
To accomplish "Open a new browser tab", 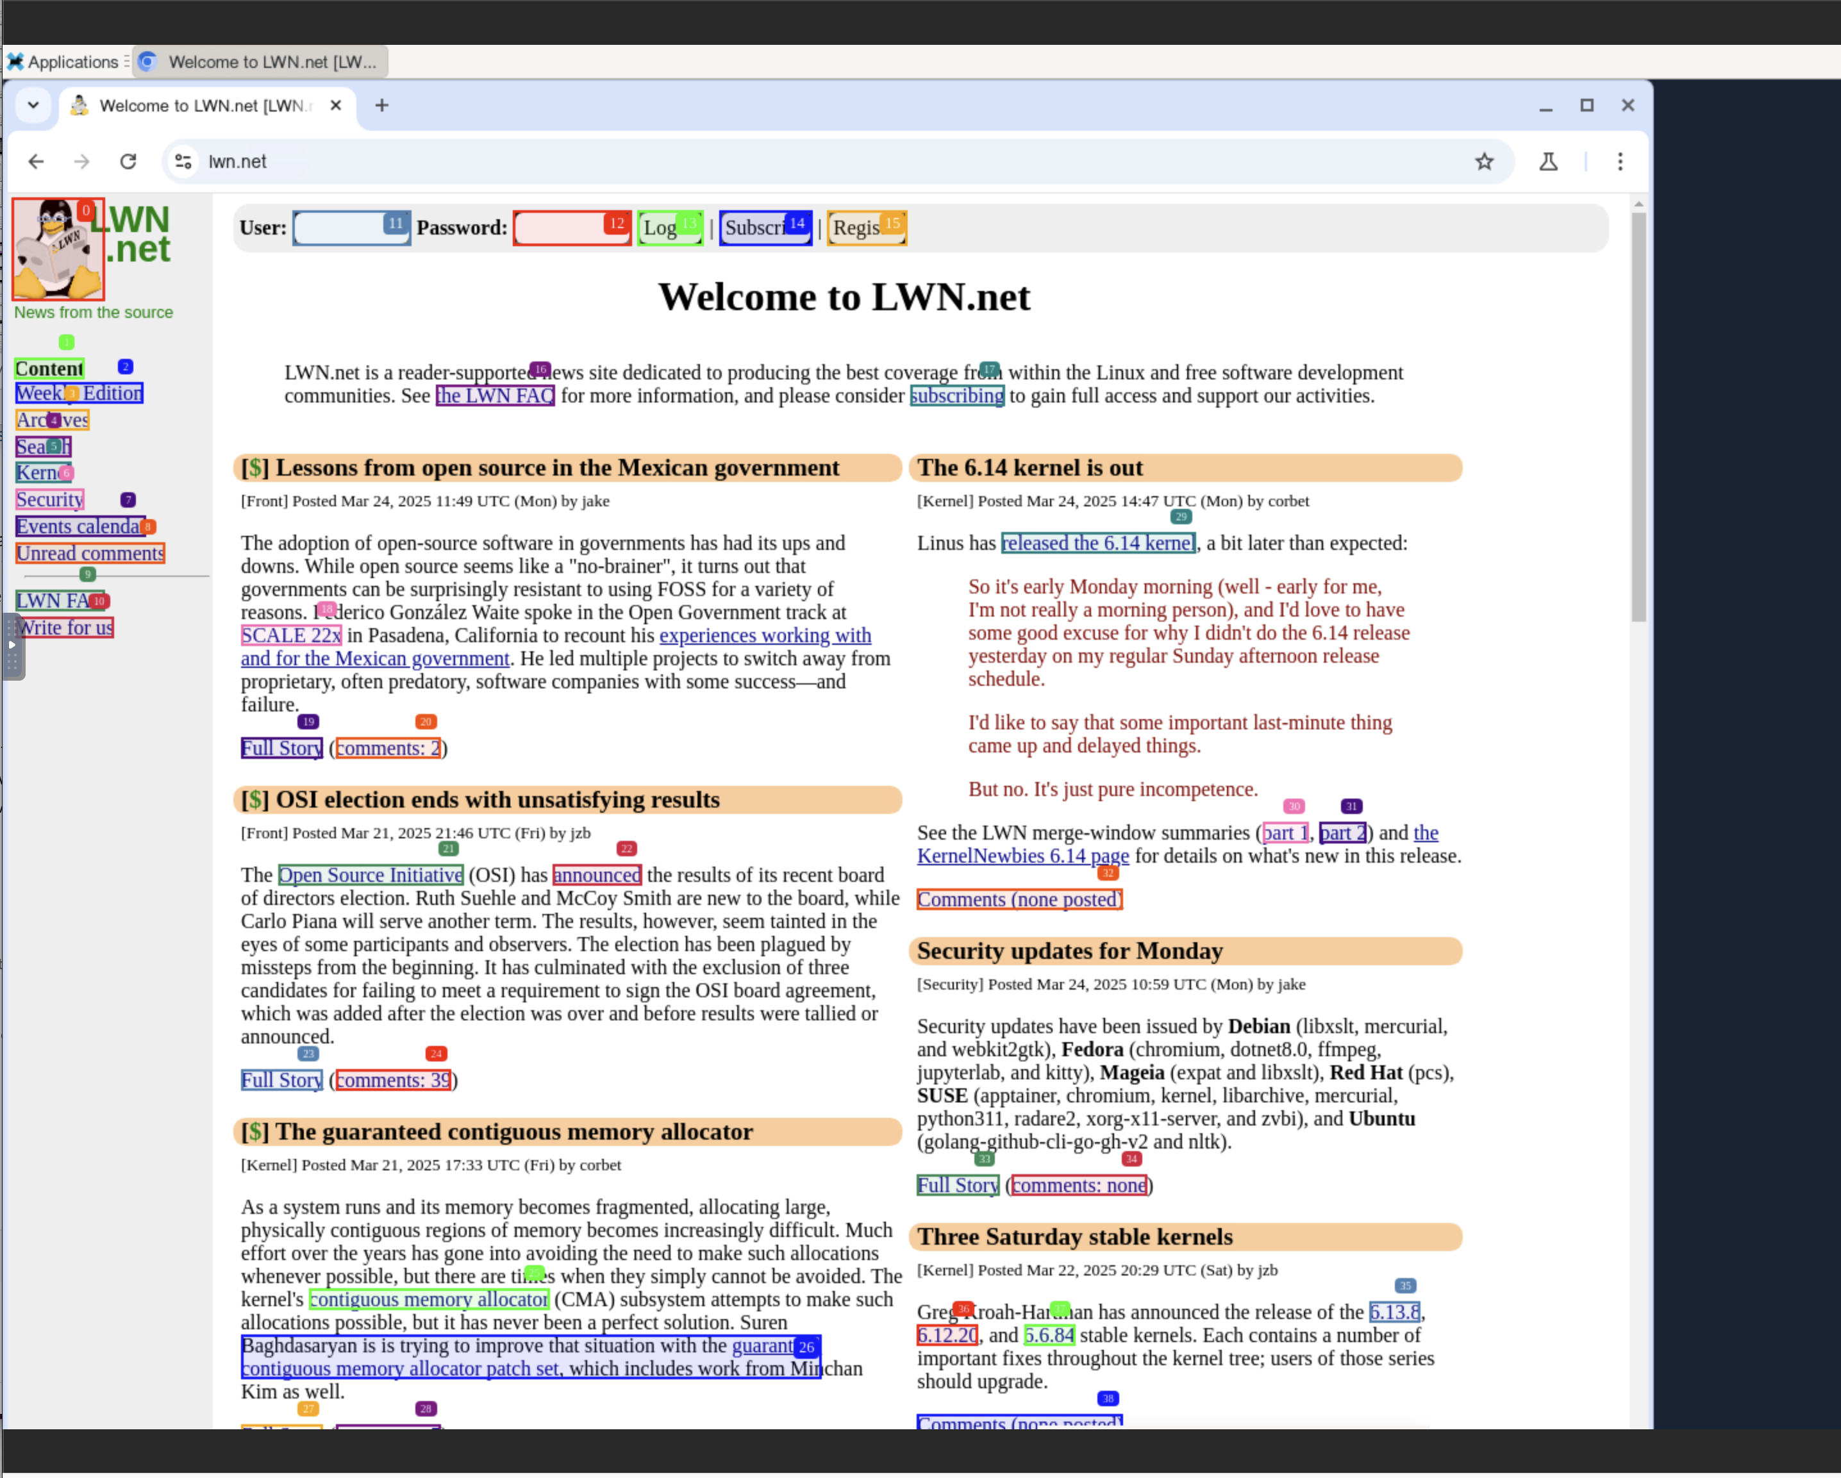I will tap(381, 105).
